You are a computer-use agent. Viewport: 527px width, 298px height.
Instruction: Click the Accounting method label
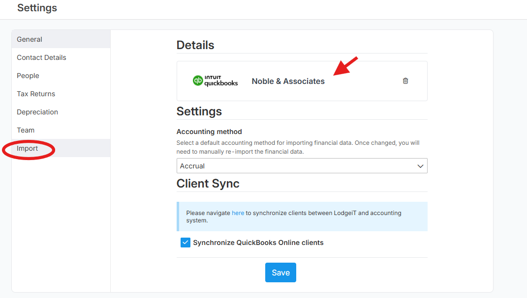(x=209, y=132)
